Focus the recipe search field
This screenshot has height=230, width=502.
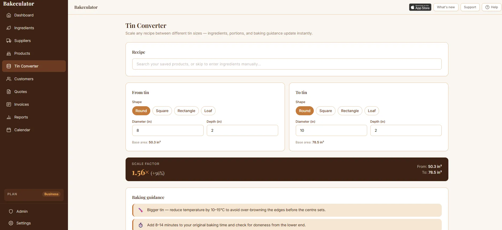tap(287, 64)
